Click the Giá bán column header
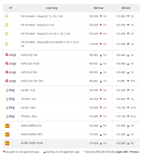The width and height of the screenshot is (142, 159). pyautogui.click(x=126, y=8)
